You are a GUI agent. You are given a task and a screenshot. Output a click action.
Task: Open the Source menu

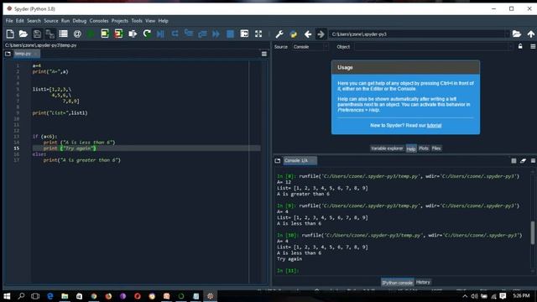[x=50, y=21]
